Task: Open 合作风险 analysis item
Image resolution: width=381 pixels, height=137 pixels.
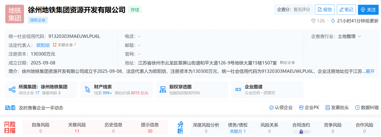Action: pyautogui.click(x=364, y=128)
